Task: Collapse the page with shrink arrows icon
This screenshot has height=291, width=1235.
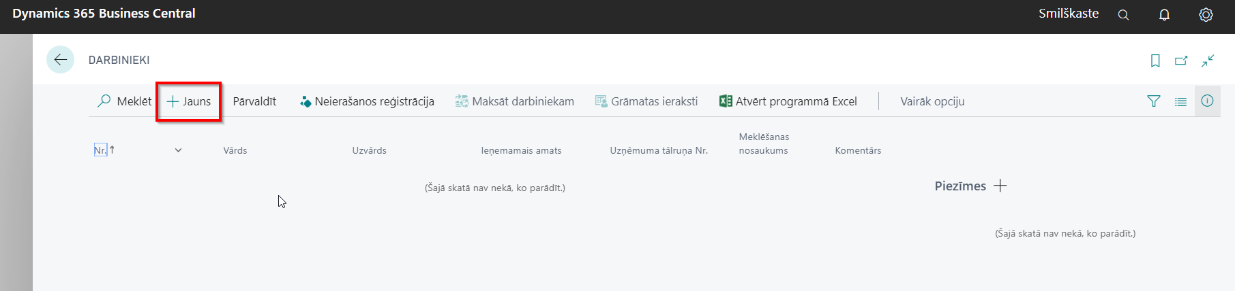Action: (x=1208, y=61)
